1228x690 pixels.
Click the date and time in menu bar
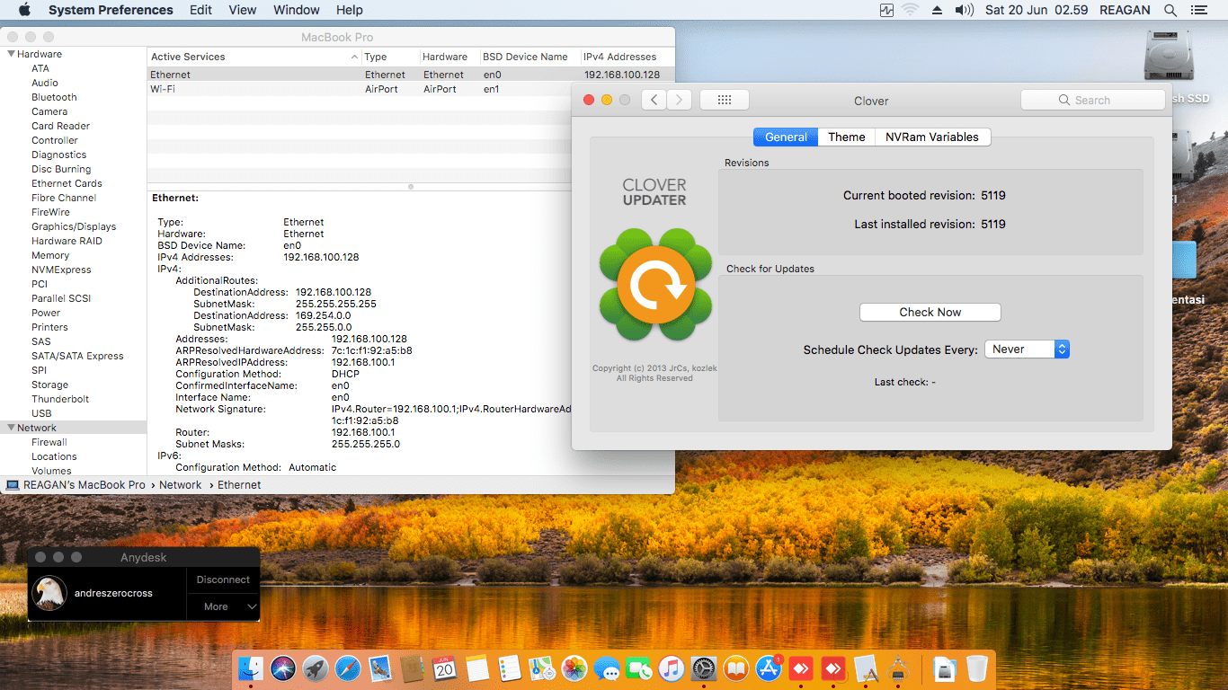click(x=1037, y=10)
